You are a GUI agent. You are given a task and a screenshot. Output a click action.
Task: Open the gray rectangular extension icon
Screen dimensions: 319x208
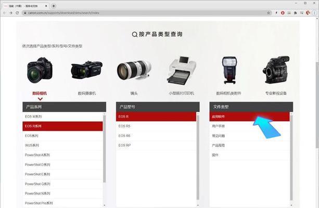point(289,13)
